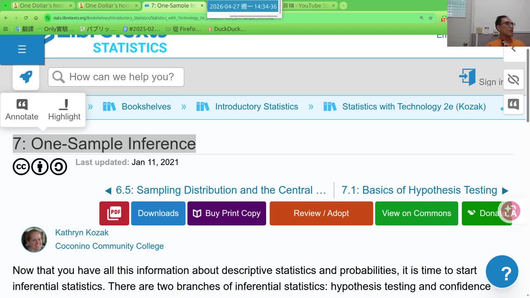Image resolution: width=530 pixels, height=298 pixels.
Task: Go to previous section 6.5 Sampling Distribution
Action: click(215, 190)
